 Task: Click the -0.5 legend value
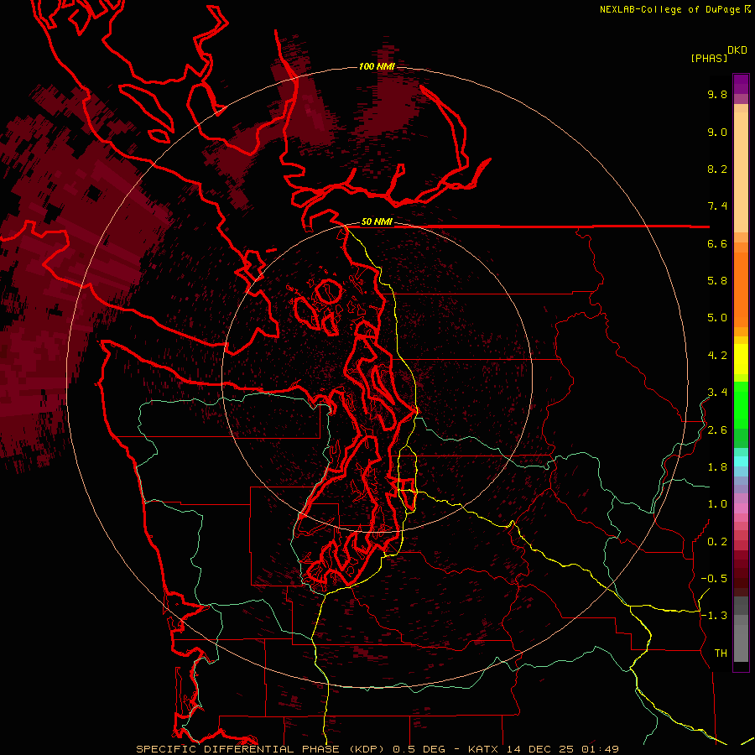(x=714, y=579)
